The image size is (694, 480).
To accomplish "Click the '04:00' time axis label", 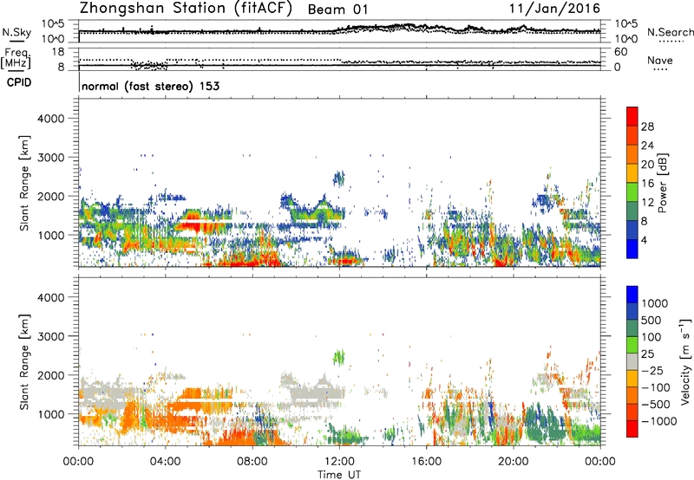I will 165,462.
